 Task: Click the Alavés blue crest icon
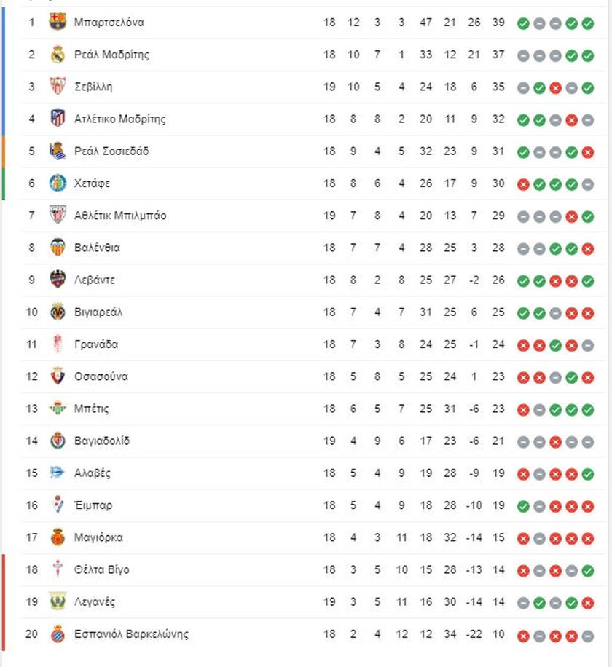point(57,473)
